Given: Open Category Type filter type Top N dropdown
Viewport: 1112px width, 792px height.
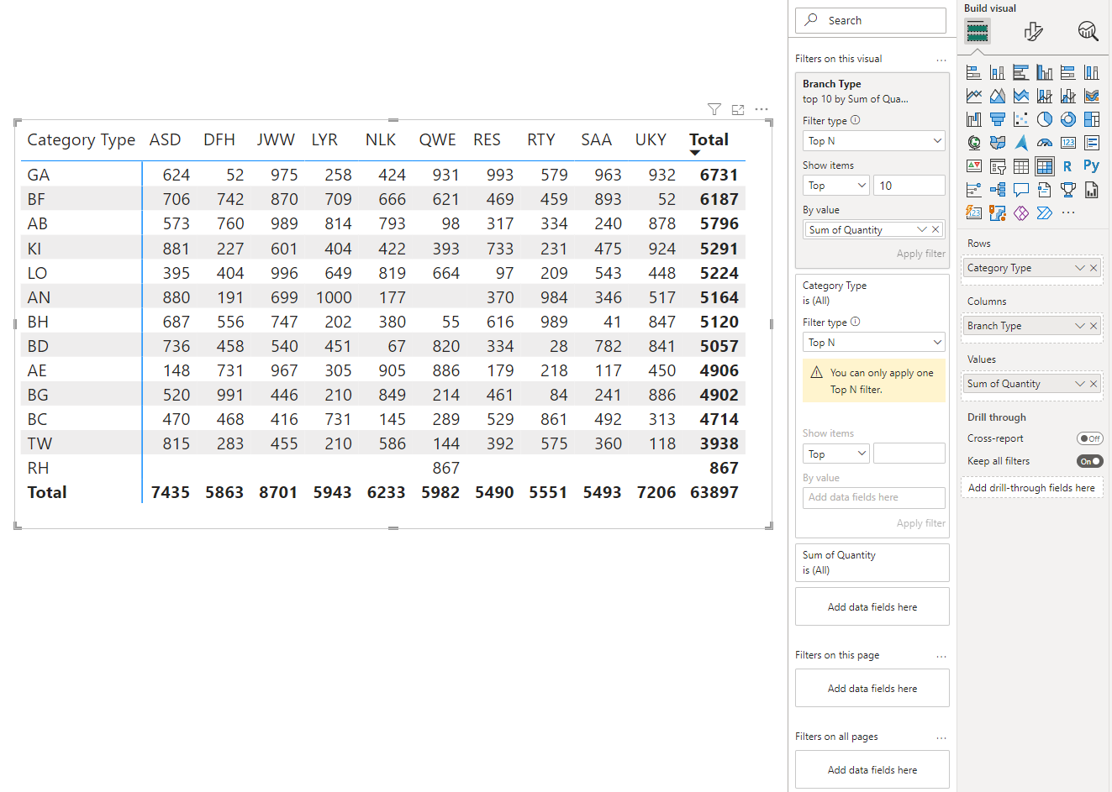Looking at the screenshot, I should click(x=874, y=343).
